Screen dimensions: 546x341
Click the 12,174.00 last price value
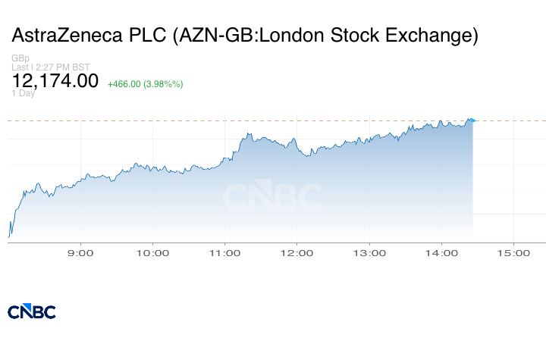(x=55, y=81)
